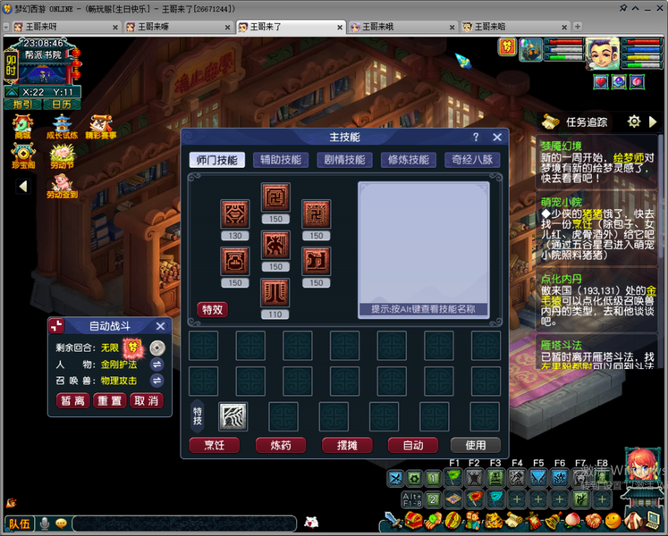Open the 精彩赛事 events icon
Screen dimensions: 668x536
click(x=101, y=127)
